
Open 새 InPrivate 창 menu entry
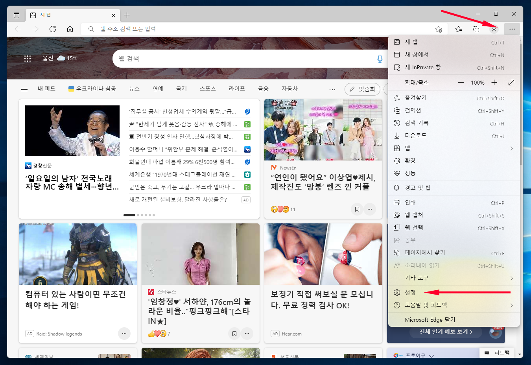(x=454, y=67)
